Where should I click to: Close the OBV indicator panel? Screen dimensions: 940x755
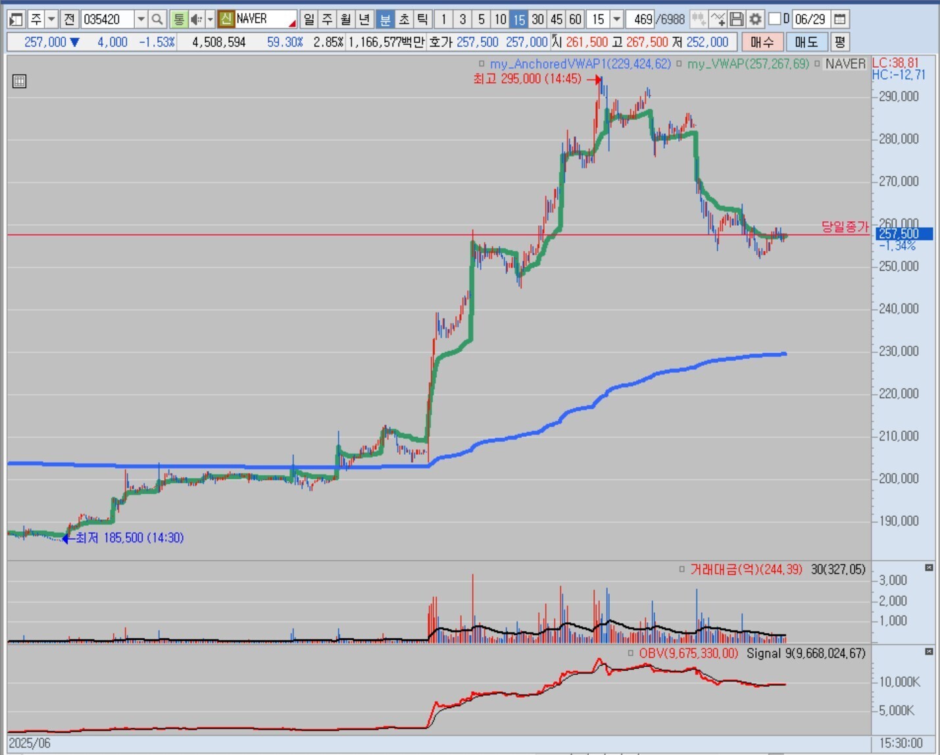point(929,652)
